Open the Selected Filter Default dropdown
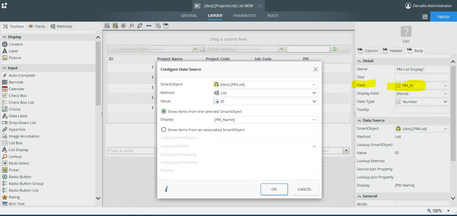457x216 pixels. tap(195, 49)
